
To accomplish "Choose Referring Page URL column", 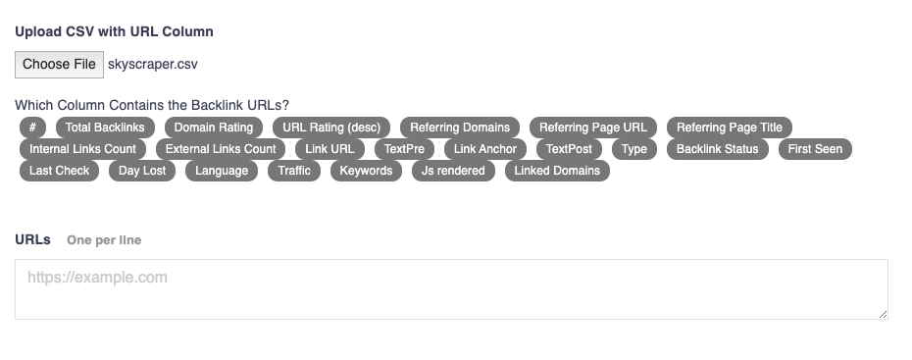I will coord(592,128).
